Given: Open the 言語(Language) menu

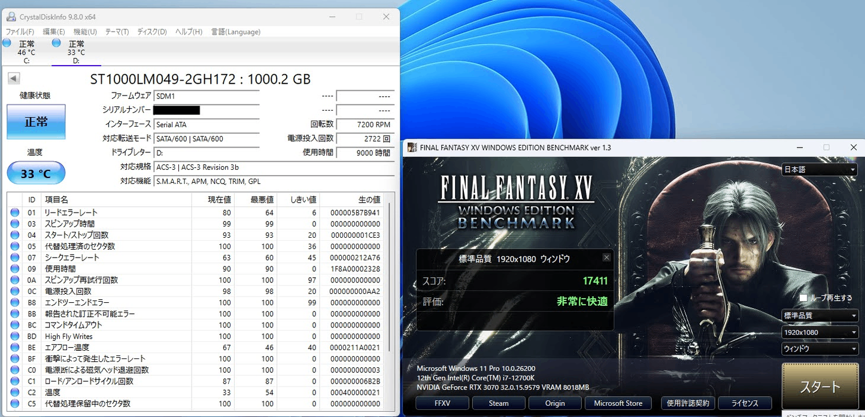Looking at the screenshot, I should coord(235,32).
